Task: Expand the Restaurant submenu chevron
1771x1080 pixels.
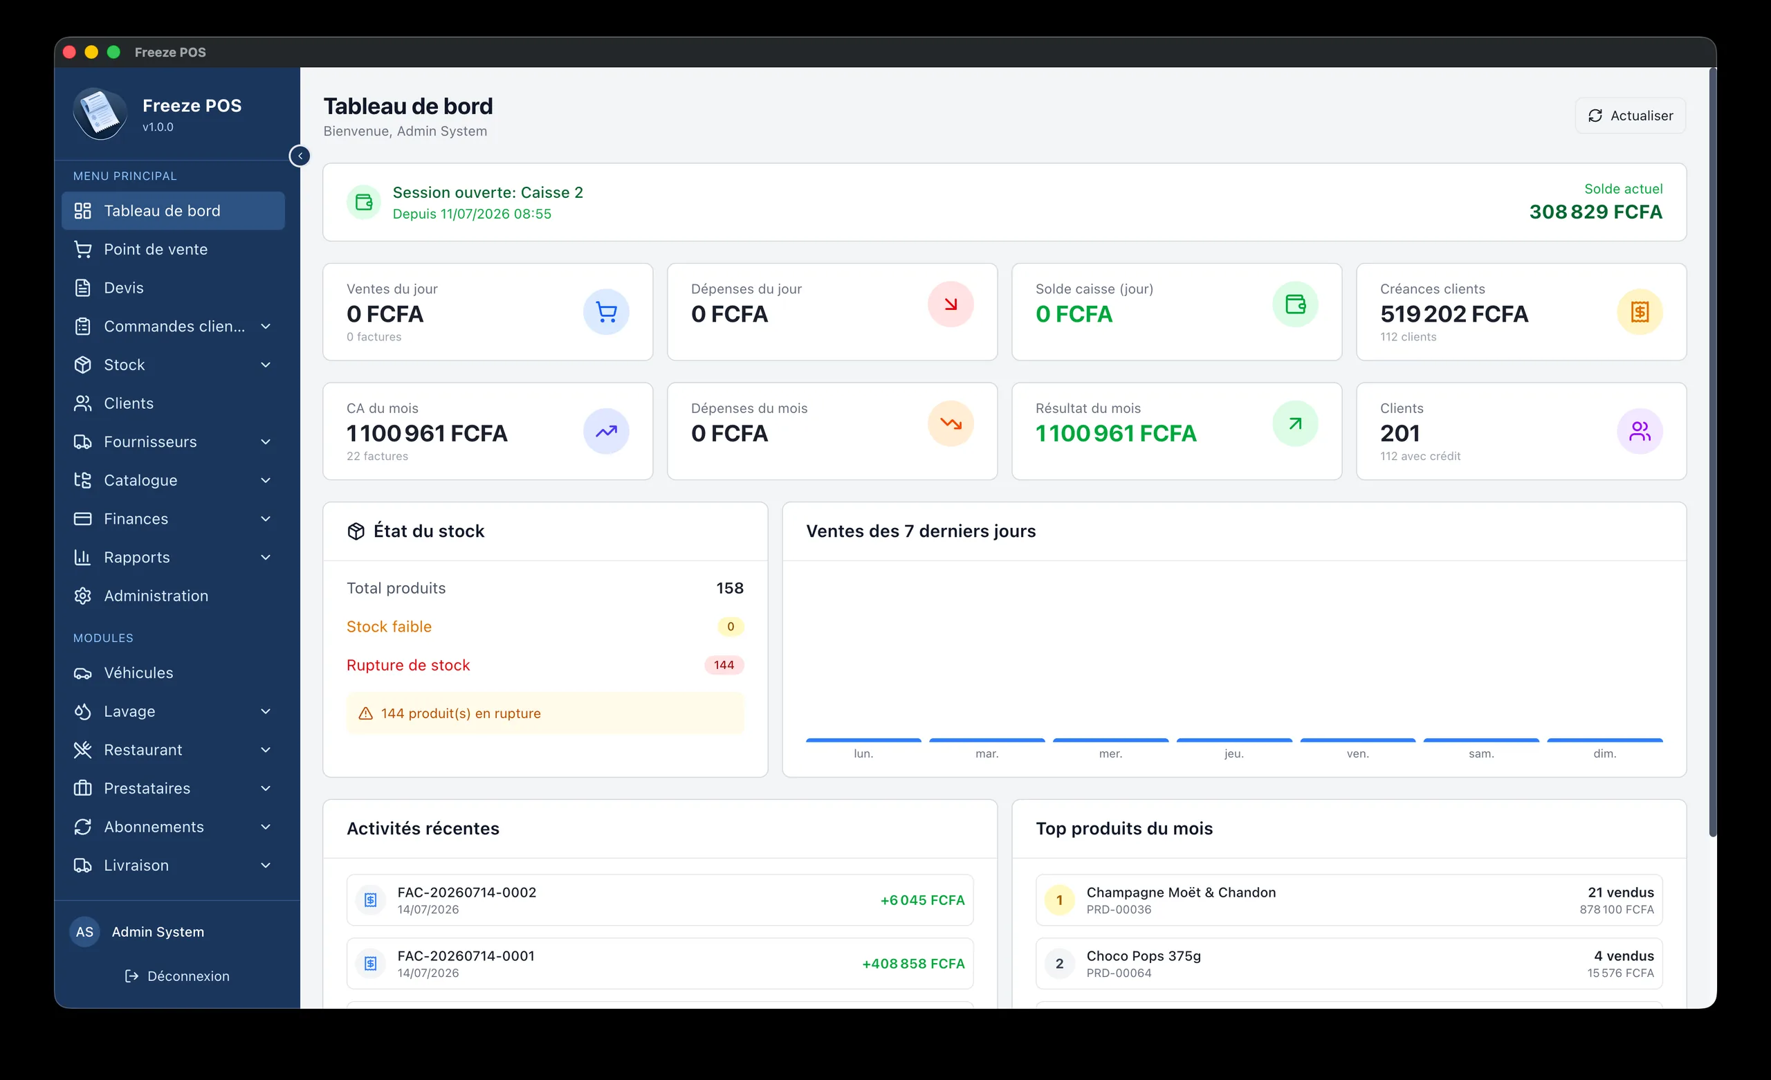Action: pos(266,750)
